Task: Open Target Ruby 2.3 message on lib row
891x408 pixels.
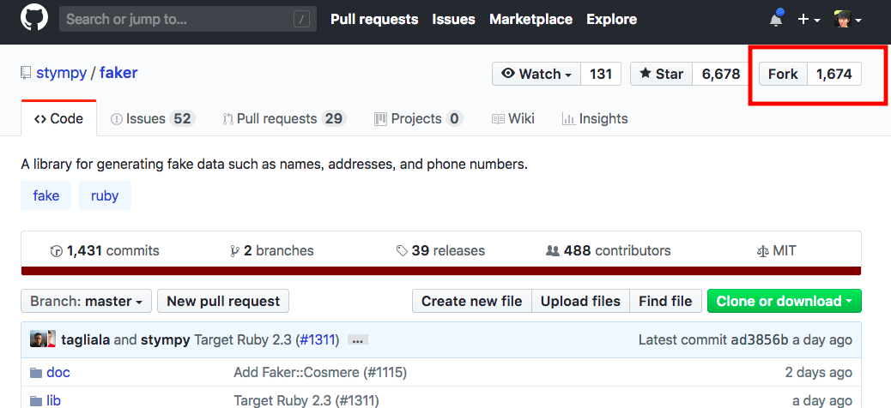Action: coord(306,400)
